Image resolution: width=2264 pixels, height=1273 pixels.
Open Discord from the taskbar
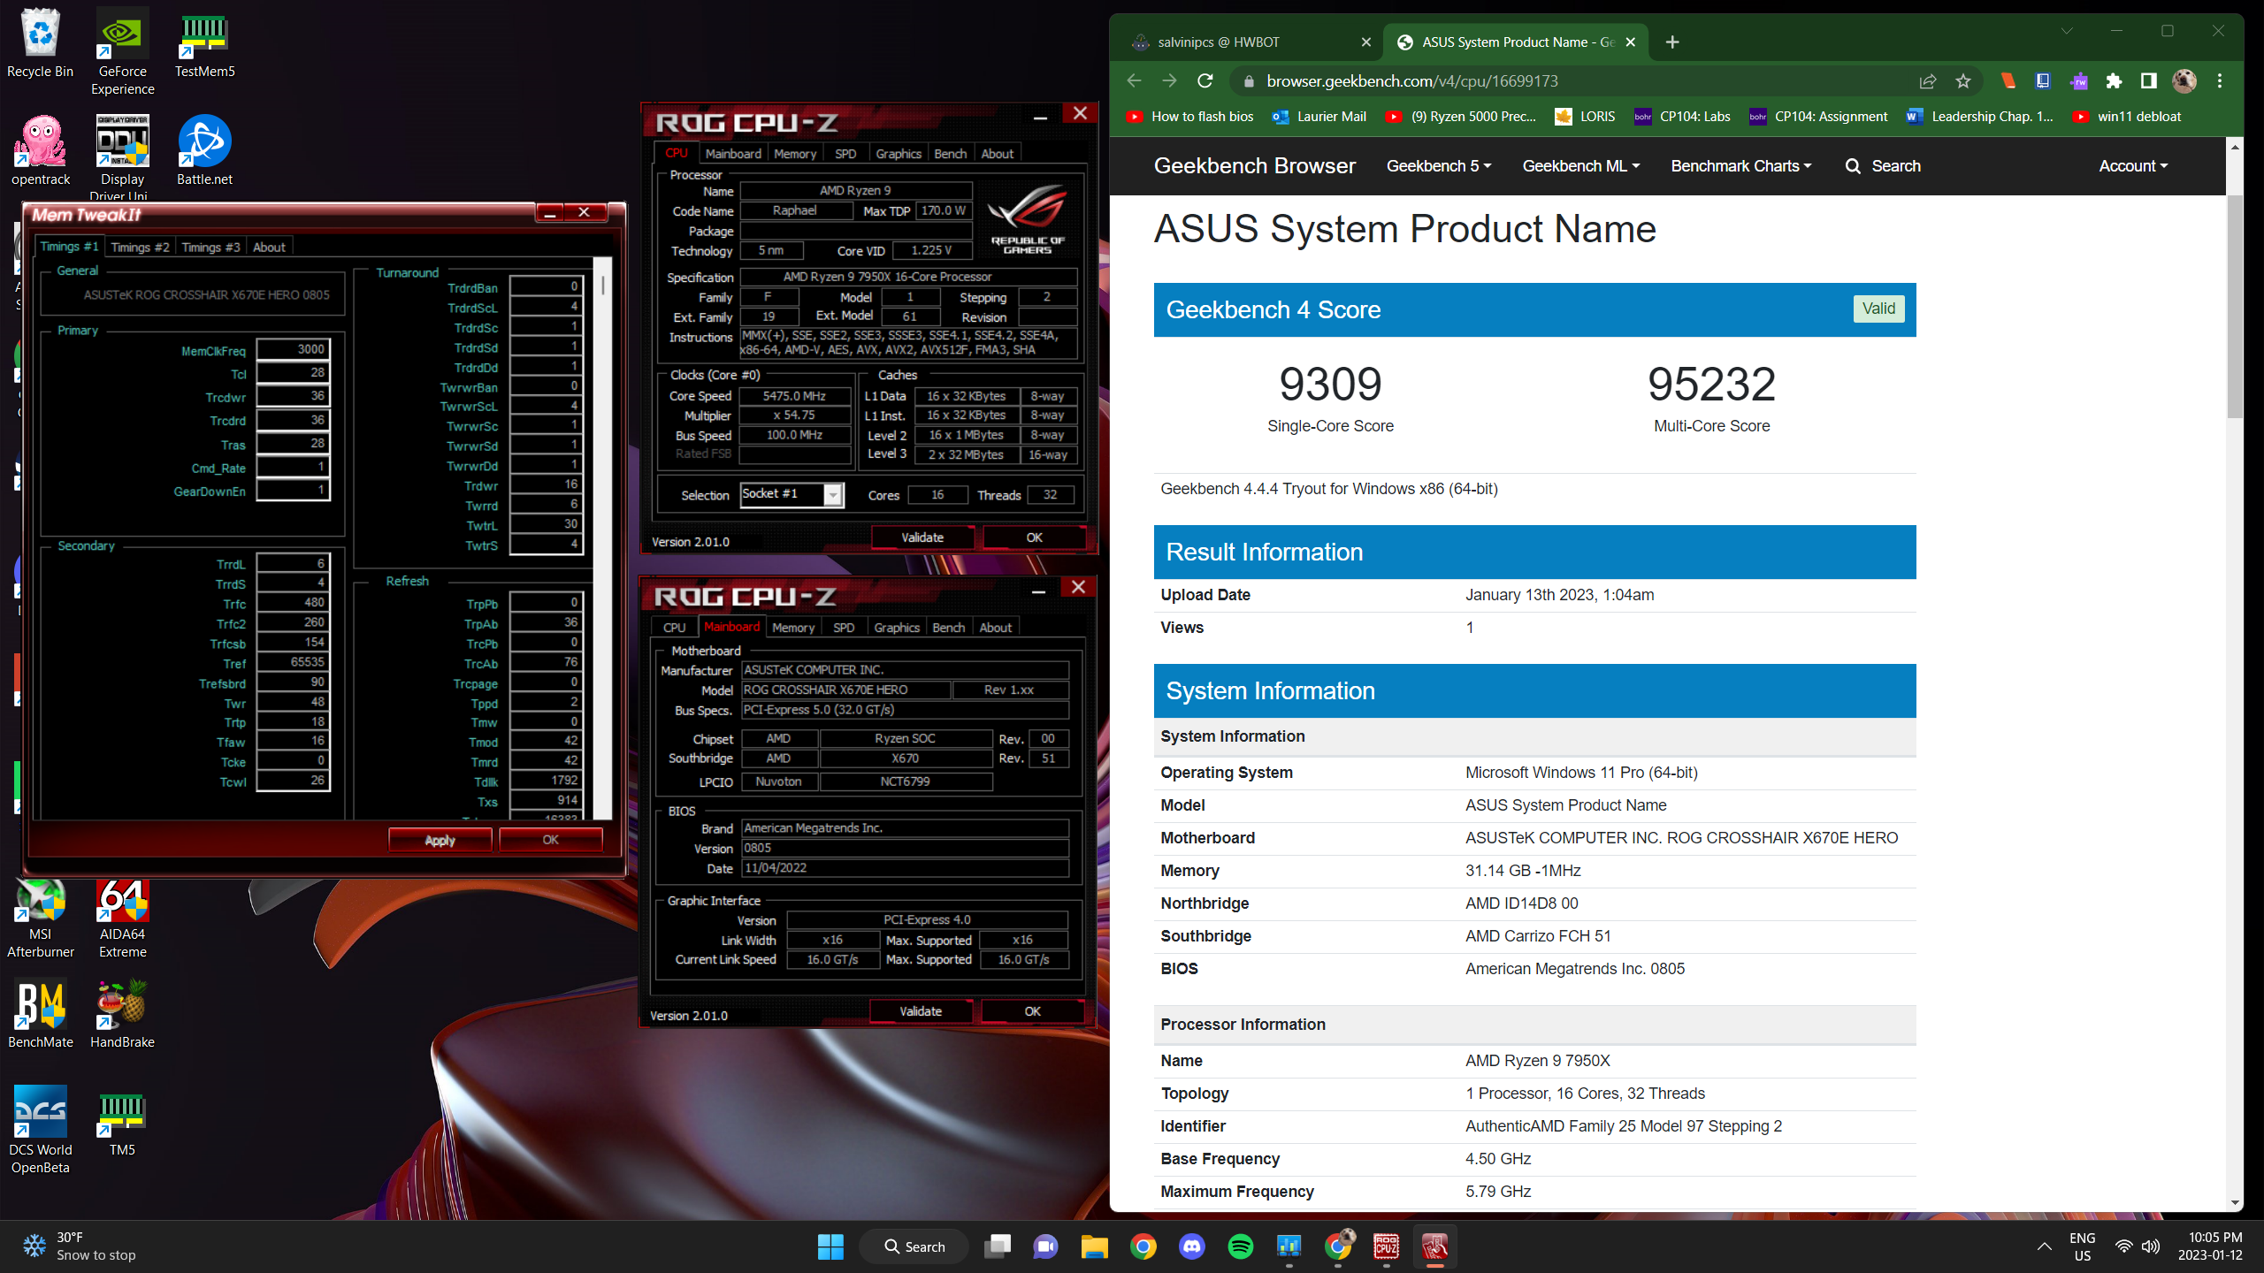pyautogui.click(x=1192, y=1246)
